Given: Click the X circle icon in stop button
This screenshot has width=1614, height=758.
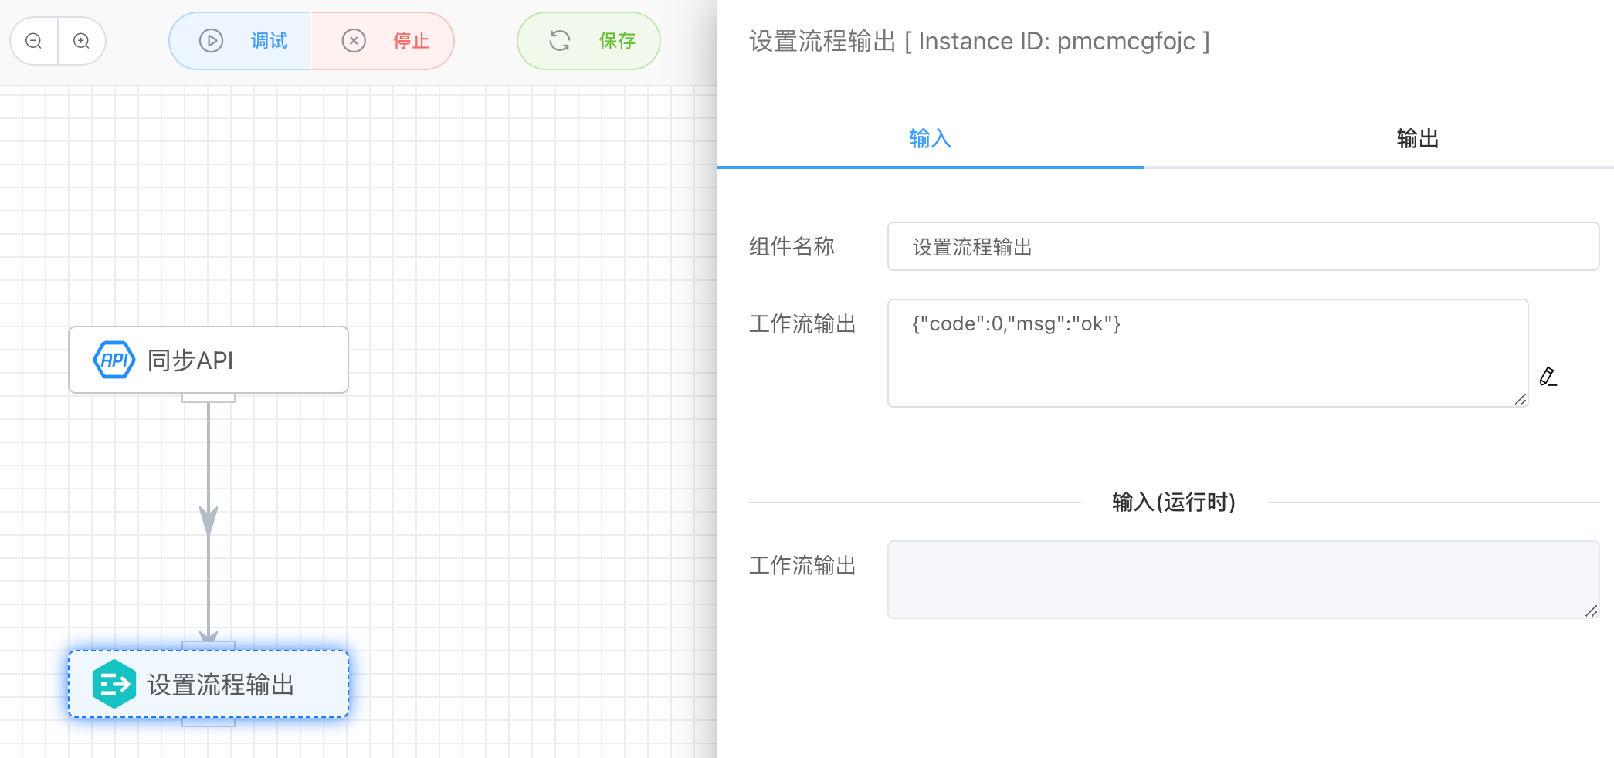Looking at the screenshot, I should point(354,41).
